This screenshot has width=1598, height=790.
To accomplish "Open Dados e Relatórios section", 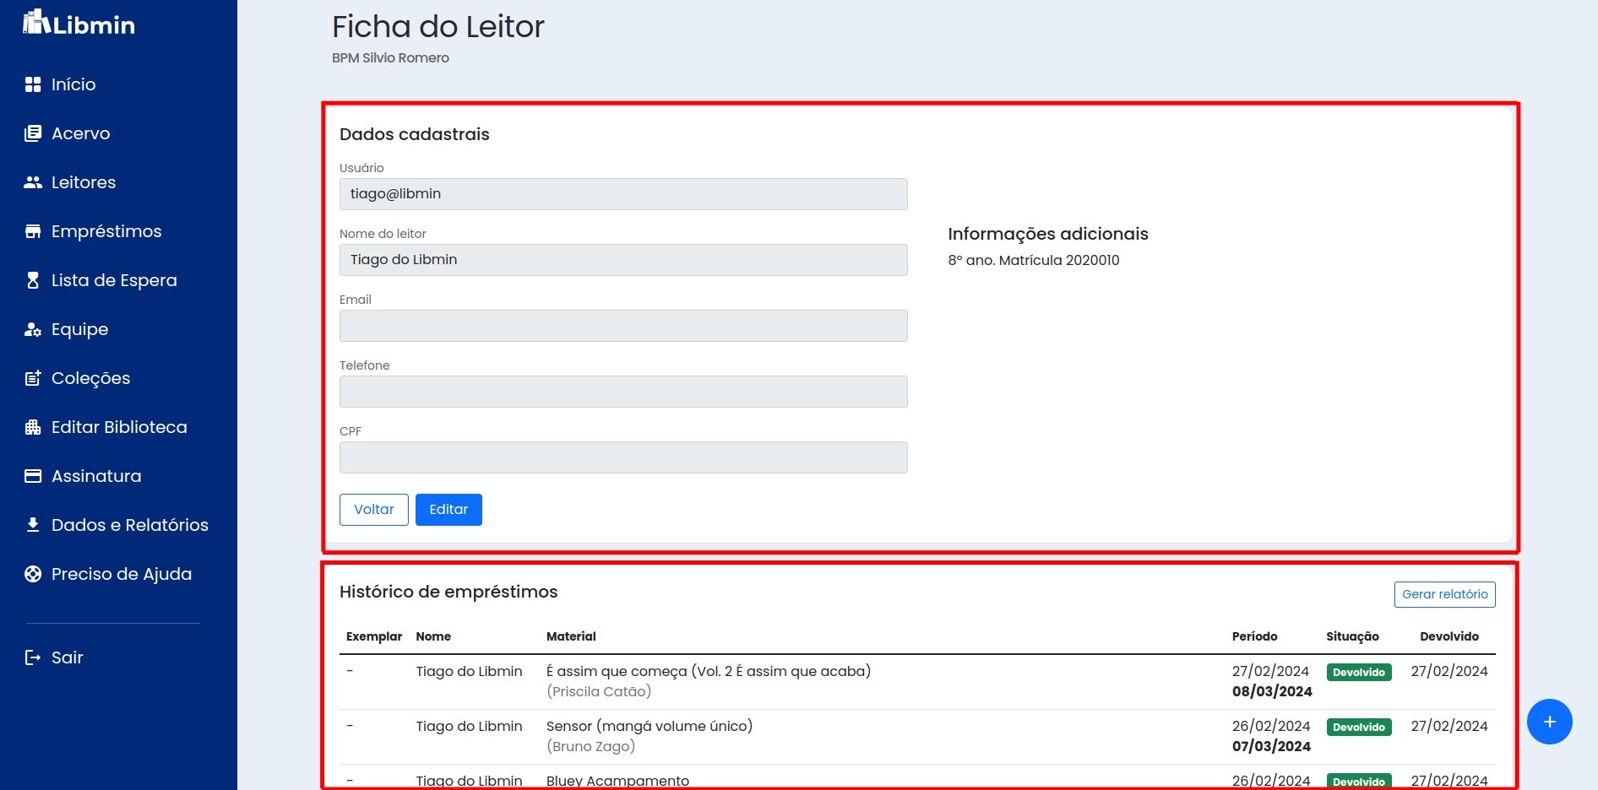I will pyautogui.click(x=129, y=525).
